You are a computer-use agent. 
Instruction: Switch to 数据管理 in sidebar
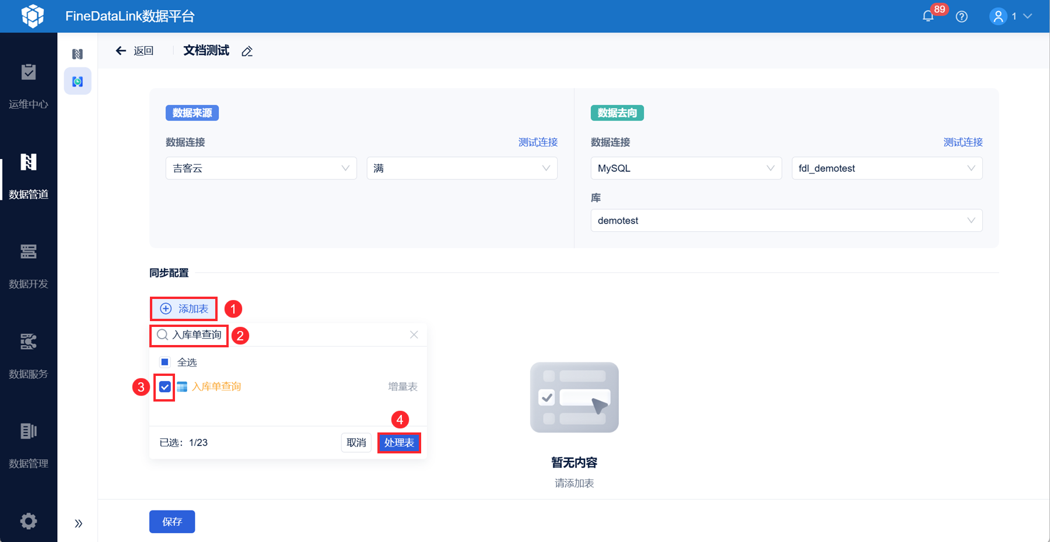(29, 446)
